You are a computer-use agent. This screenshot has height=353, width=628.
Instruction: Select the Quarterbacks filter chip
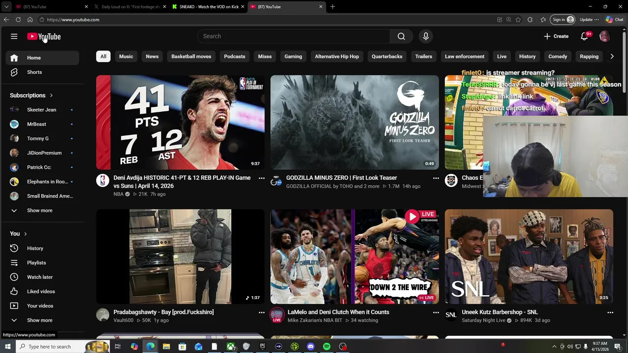[387, 56]
